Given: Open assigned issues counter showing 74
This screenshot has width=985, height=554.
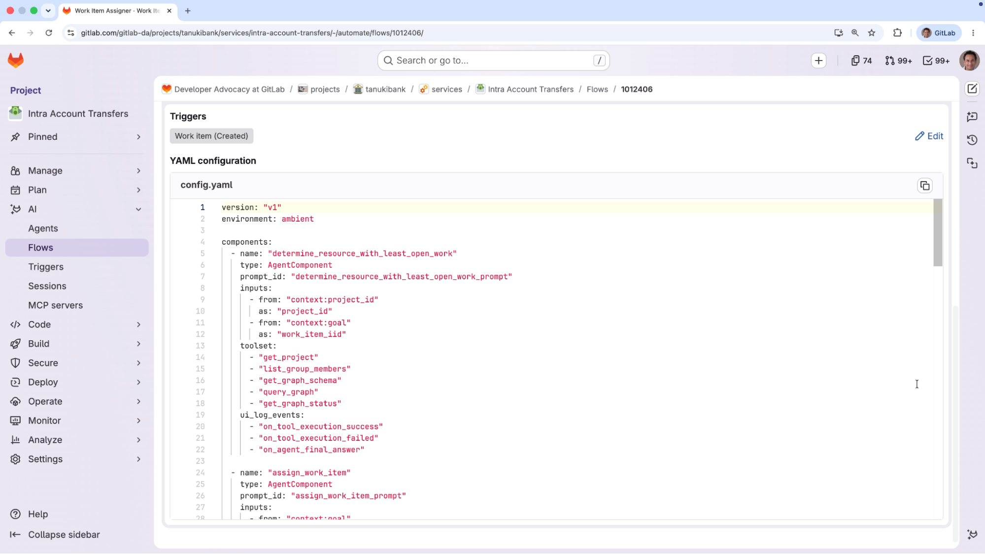Looking at the screenshot, I should click(861, 61).
